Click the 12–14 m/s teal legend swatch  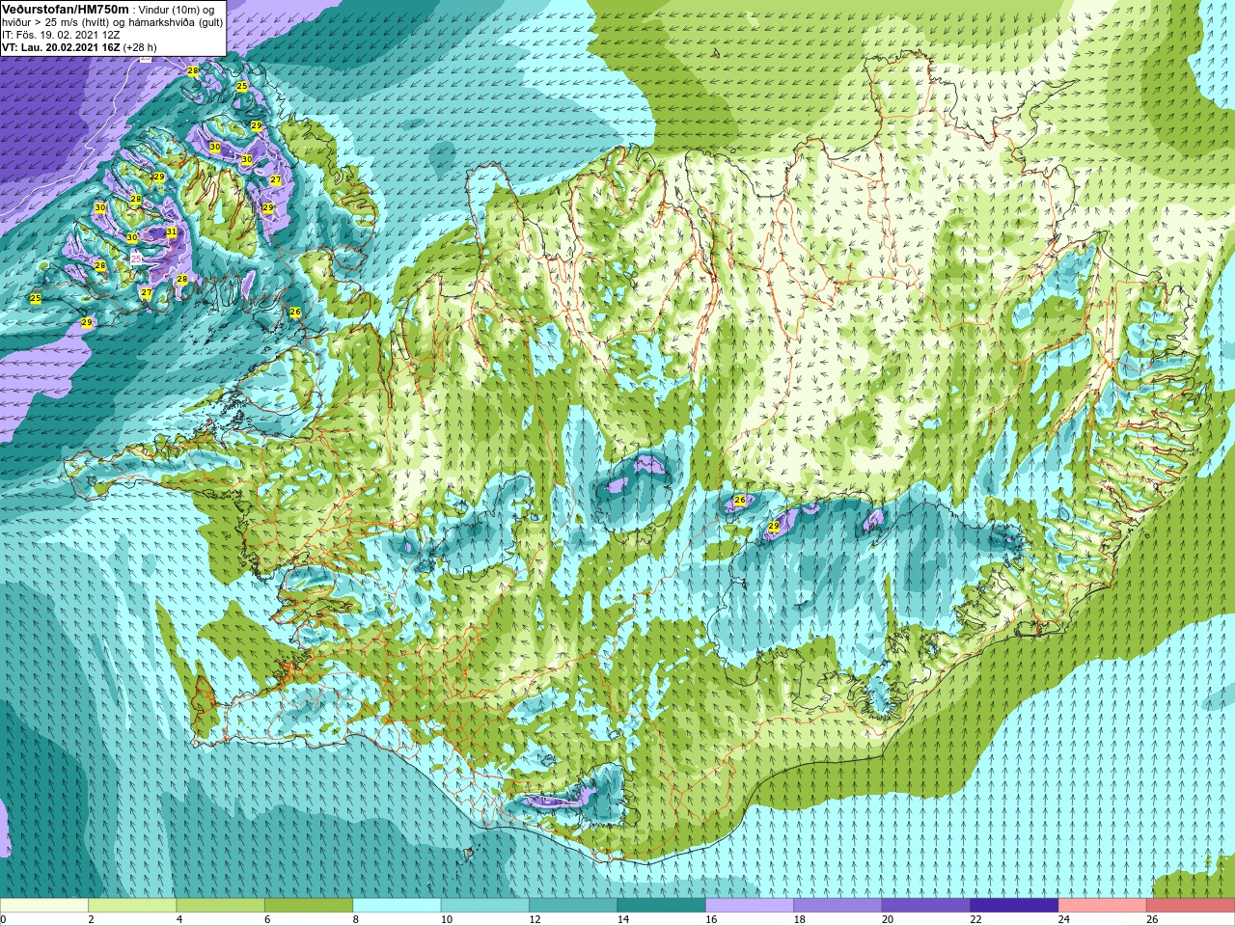573,906
